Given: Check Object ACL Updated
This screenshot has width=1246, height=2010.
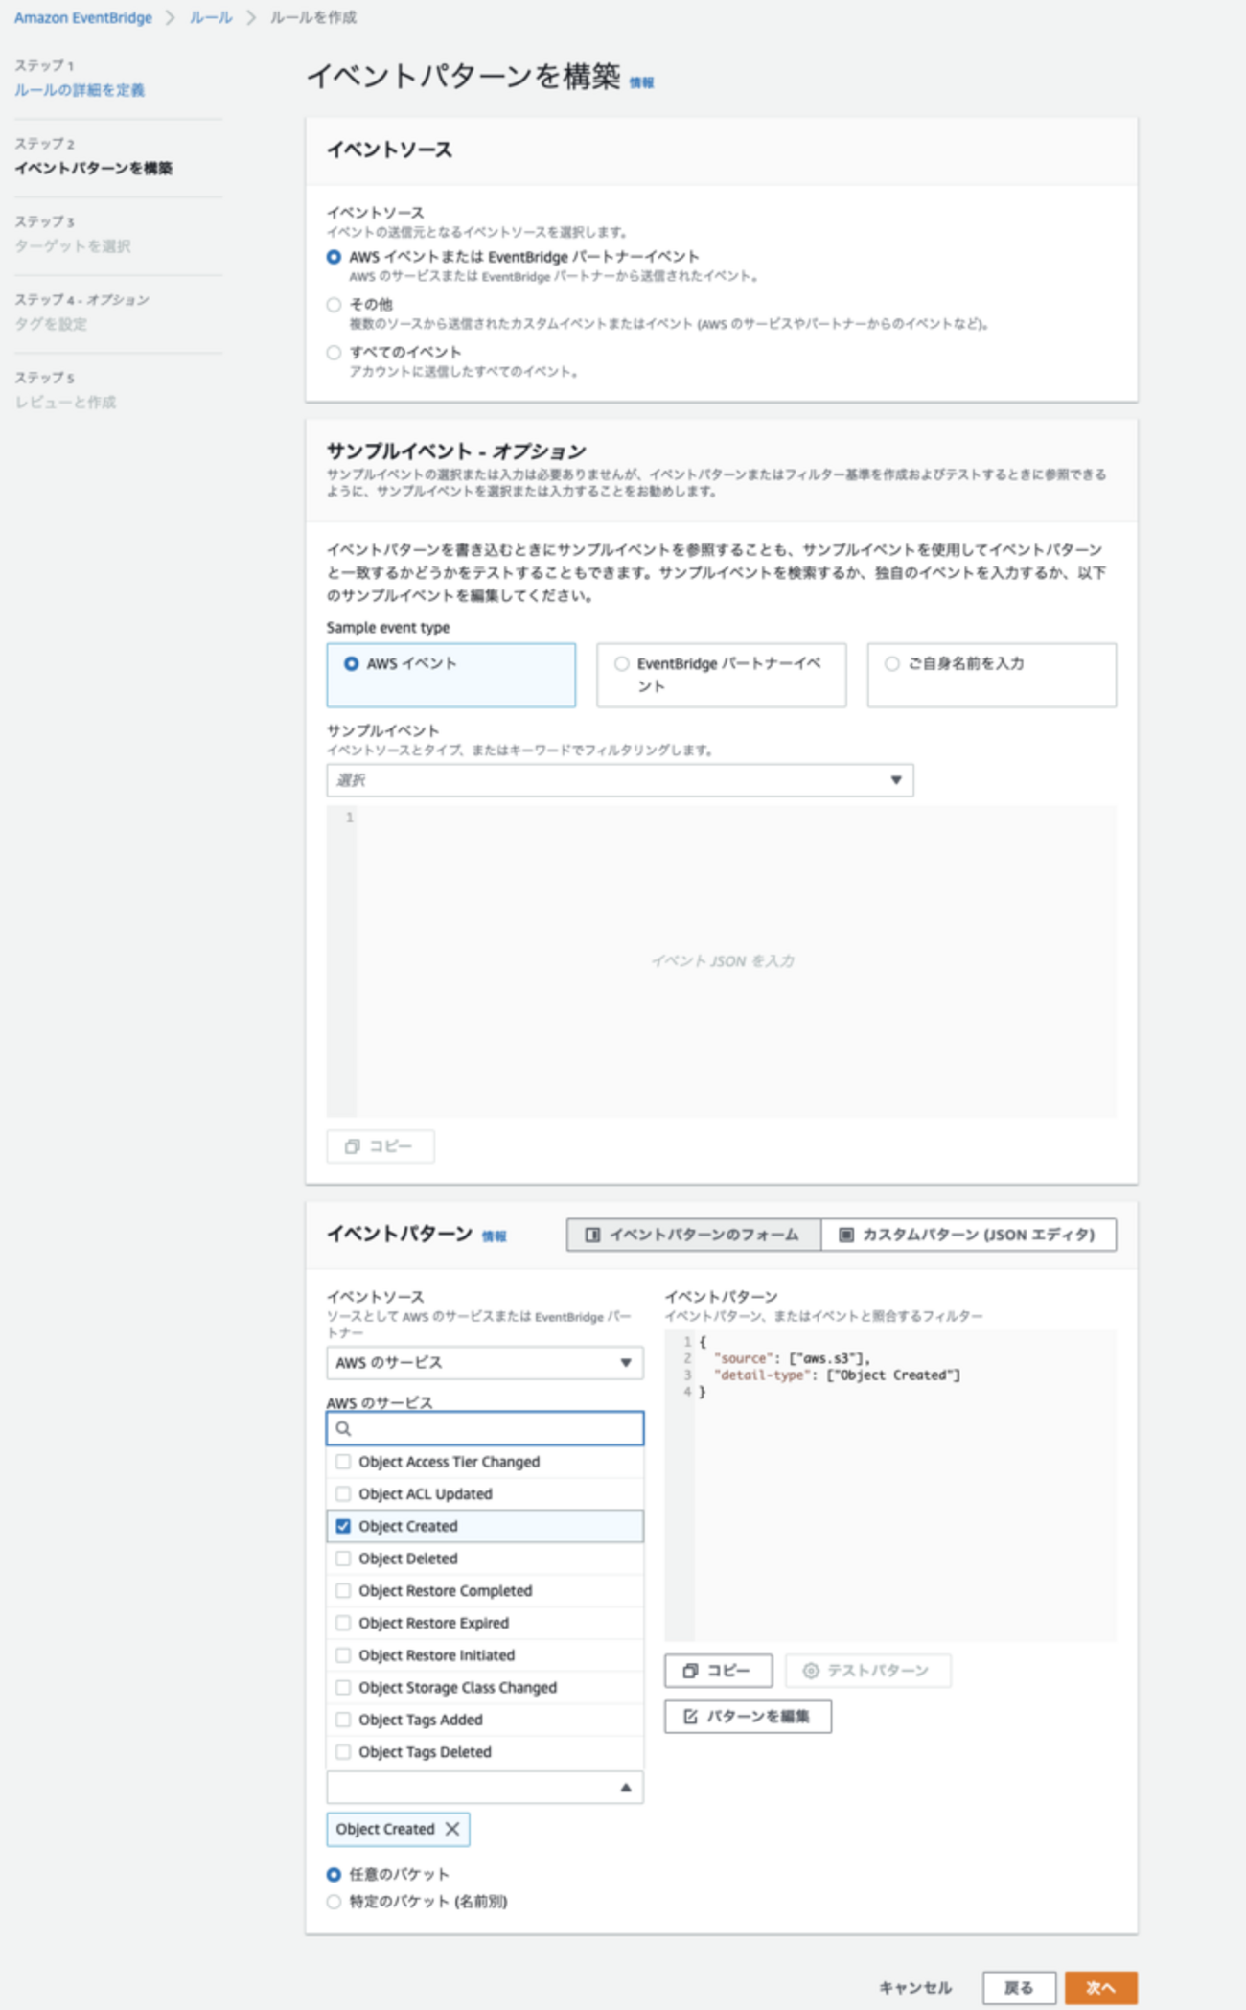Looking at the screenshot, I should tap(343, 1494).
